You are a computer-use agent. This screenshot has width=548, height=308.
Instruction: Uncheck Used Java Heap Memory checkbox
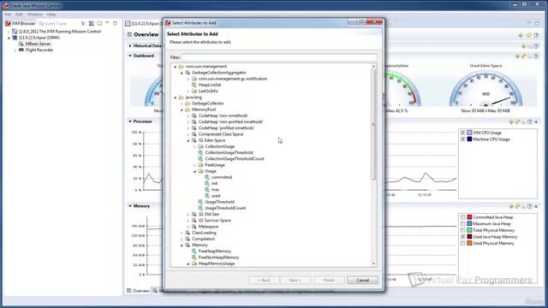[462, 237]
